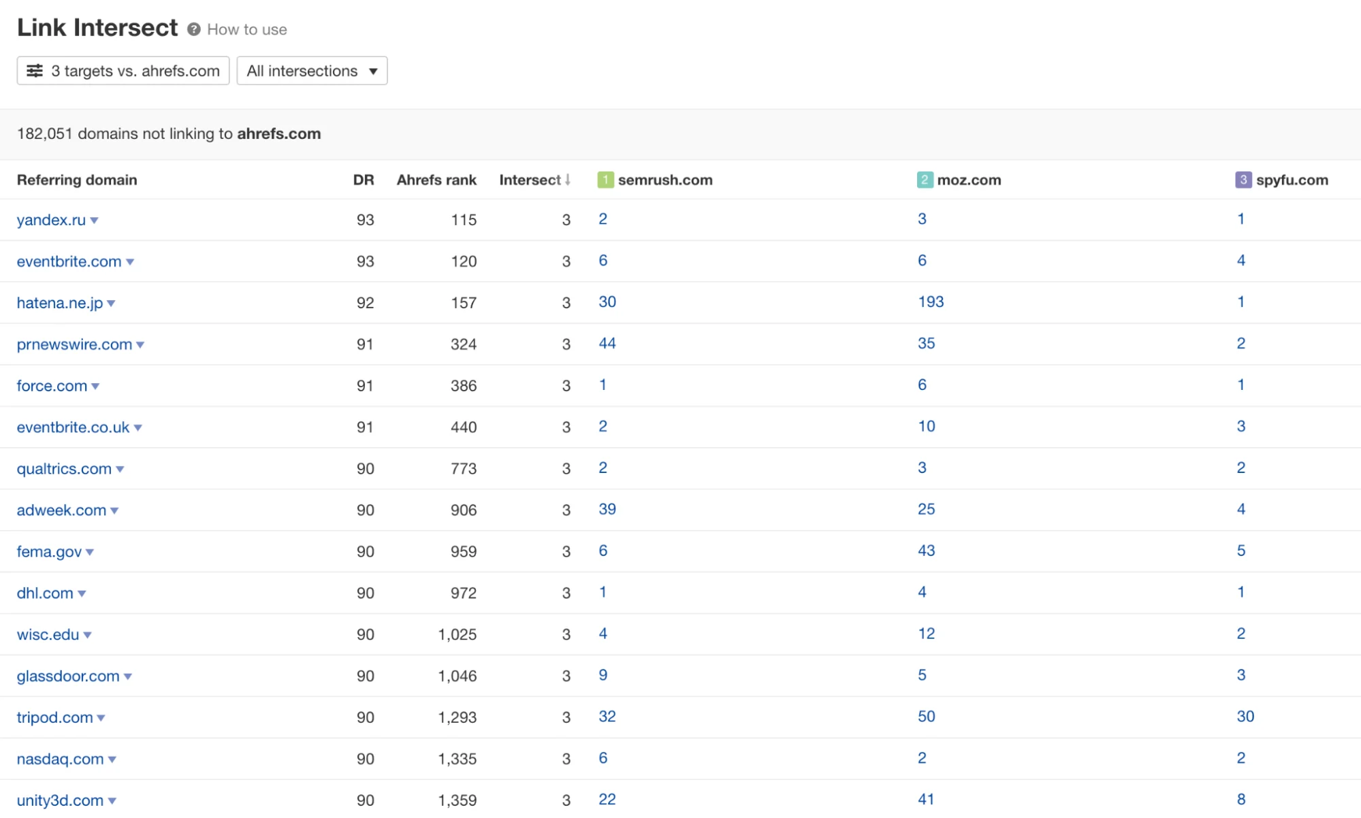
Task: Click the 44 semrush.com links for prnewswire.com
Action: [x=607, y=343]
